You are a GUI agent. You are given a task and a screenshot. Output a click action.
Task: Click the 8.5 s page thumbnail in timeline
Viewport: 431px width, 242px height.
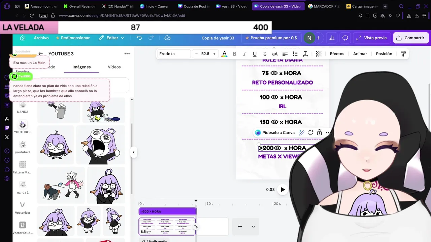click(167, 226)
